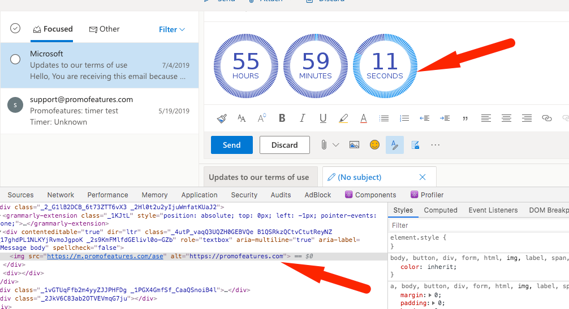Toggle italic formatting

pos(302,118)
